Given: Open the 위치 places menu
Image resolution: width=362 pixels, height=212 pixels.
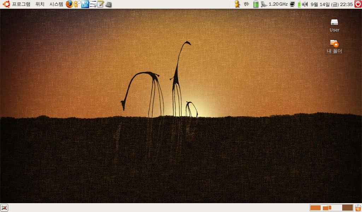Looking at the screenshot, I should tap(40, 4).
